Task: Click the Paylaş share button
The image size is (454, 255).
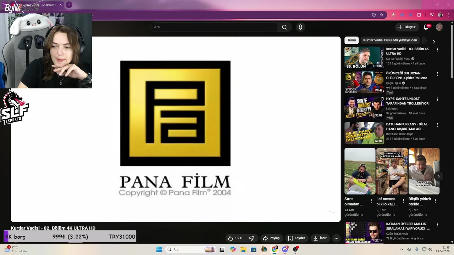Action: pyautogui.click(x=271, y=238)
